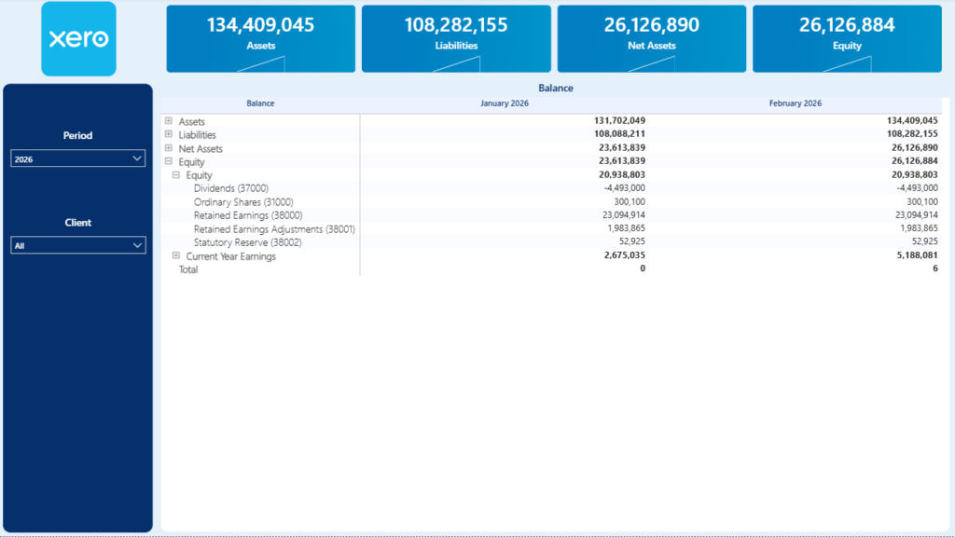This screenshot has height=537, width=955.
Task: Select the Dividends (37000) row
Action: pyautogui.click(x=230, y=188)
